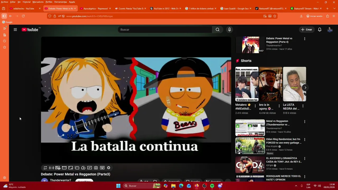
Task: Start voice search with the microphone
Action: (229, 30)
